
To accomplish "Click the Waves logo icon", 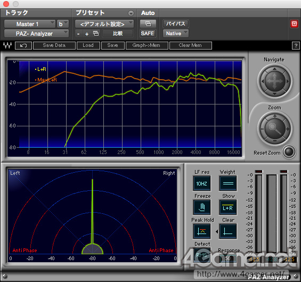I will pyautogui.click(x=7, y=45).
